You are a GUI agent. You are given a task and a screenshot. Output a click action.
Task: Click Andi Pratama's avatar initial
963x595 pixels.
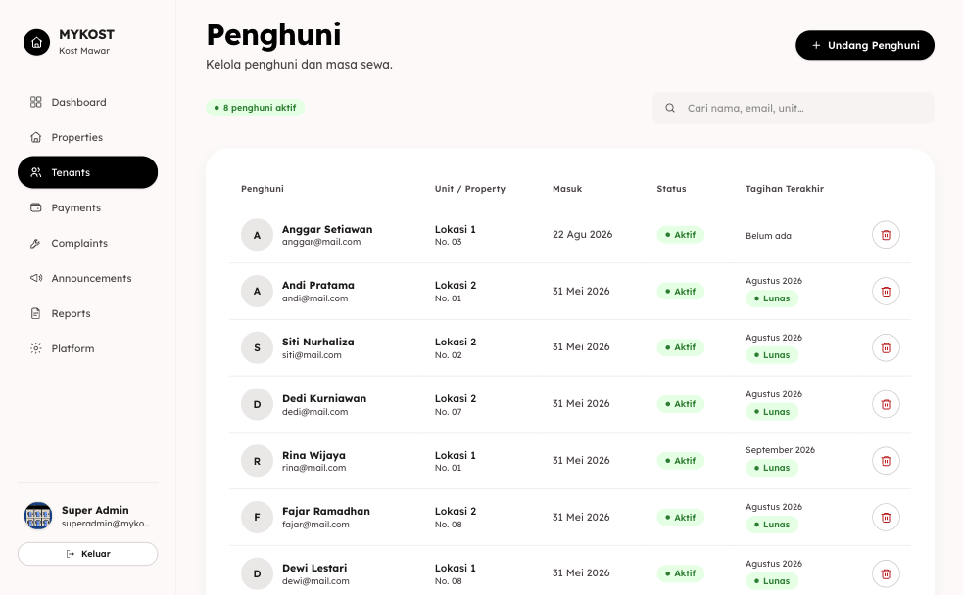(x=257, y=292)
